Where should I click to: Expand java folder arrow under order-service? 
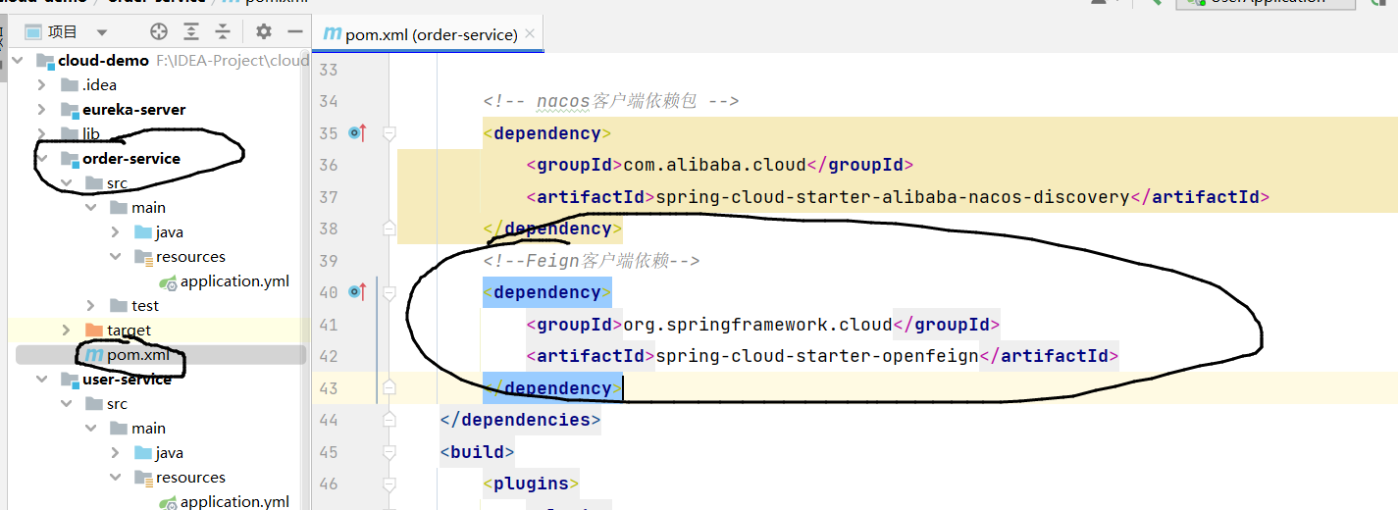pyautogui.click(x=116, y=232)
